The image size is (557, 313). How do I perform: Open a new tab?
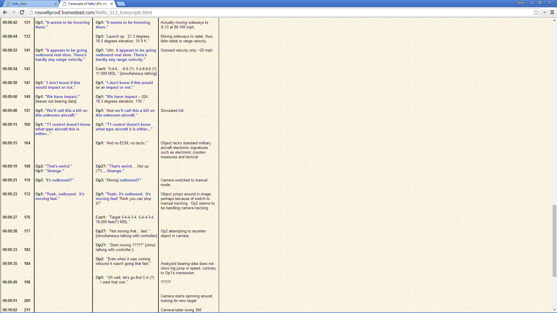pyautogui.click(x=121, y=4)
